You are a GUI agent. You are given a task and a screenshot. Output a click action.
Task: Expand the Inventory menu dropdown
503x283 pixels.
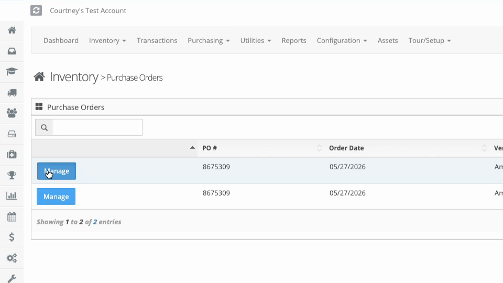pos(107,40)
